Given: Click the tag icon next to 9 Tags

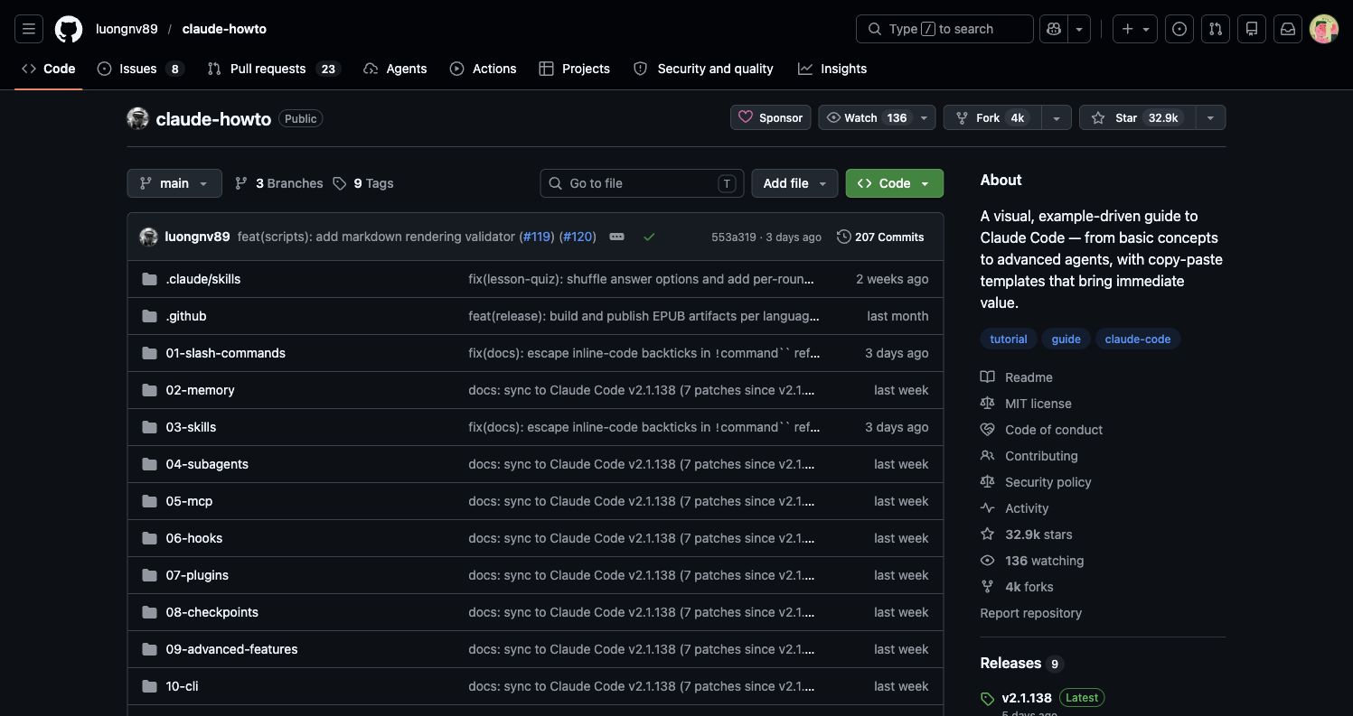Looking at the screenshot, I should point(340,183).
